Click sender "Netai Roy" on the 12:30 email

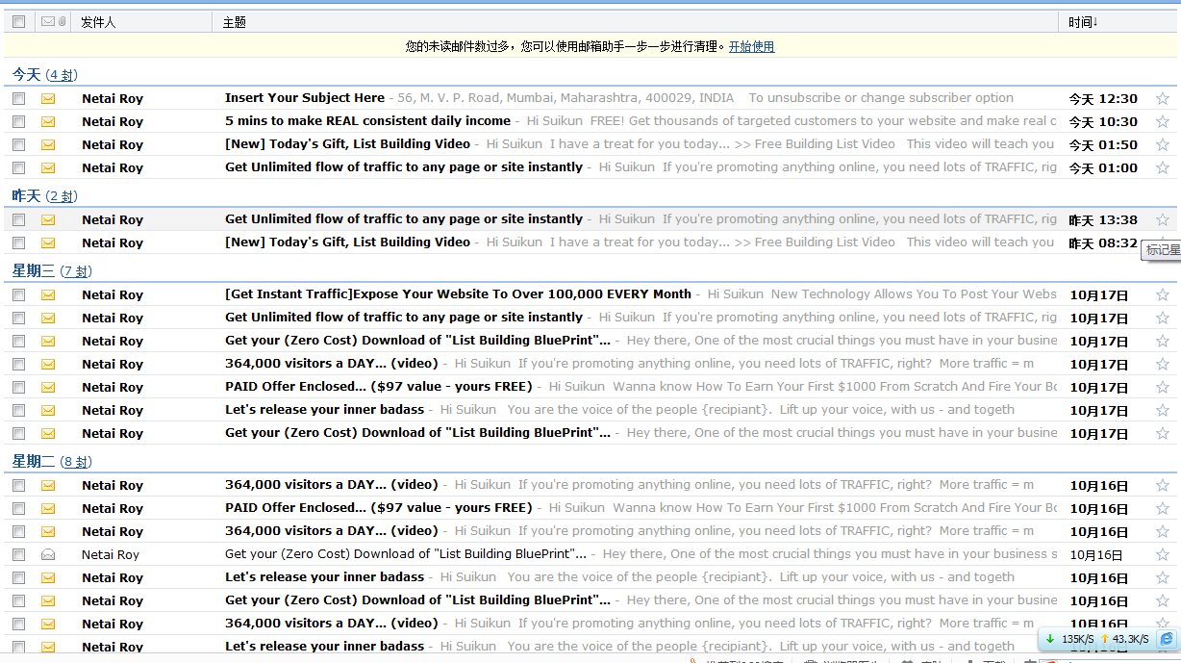[x=113, y=98]
